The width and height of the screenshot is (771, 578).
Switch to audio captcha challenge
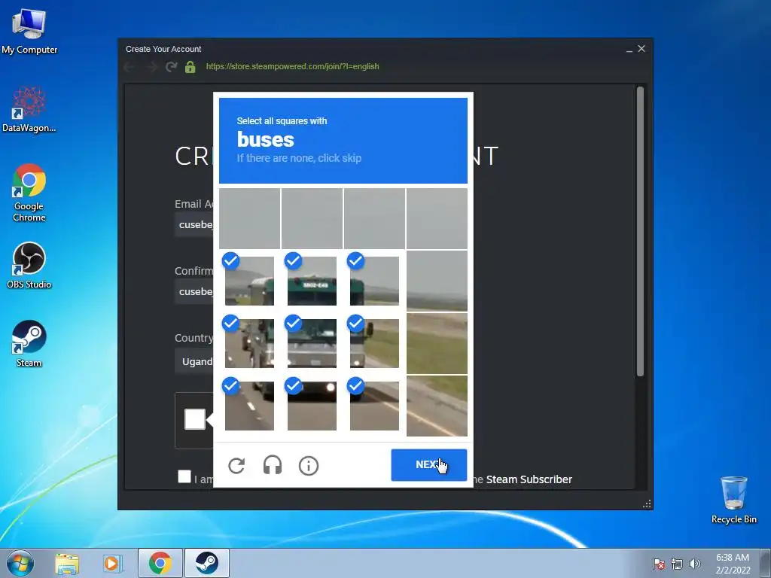[273, 465]
